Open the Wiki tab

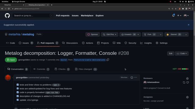pyautogui.click(x=117, y=43)
